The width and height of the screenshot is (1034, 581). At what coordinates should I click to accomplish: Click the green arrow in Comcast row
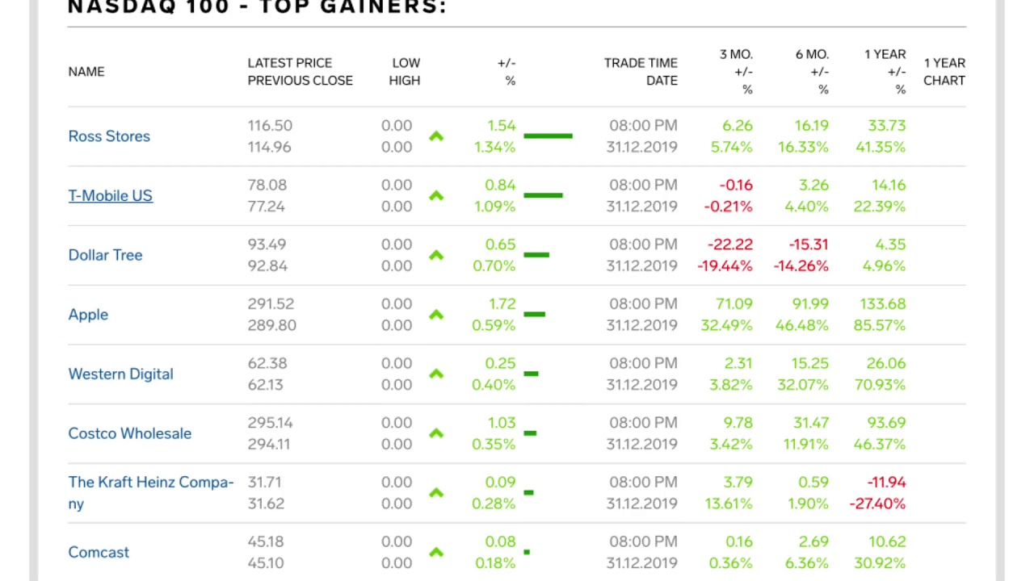click(x=436, y=553)
